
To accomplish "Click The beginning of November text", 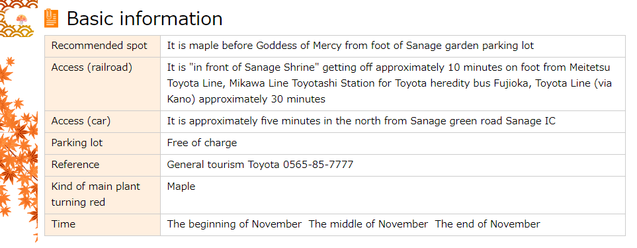I will [234, 224].
